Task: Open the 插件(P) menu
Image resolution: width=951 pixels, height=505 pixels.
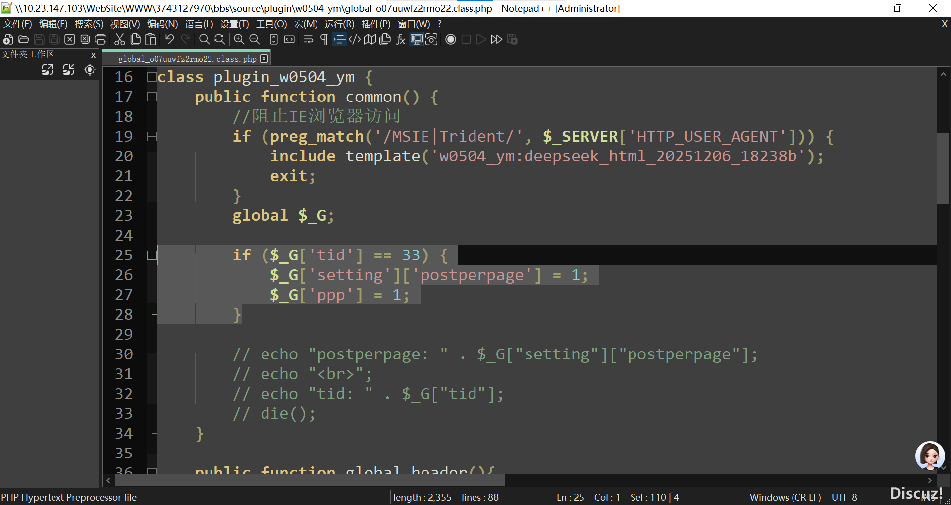Action: 375,24
